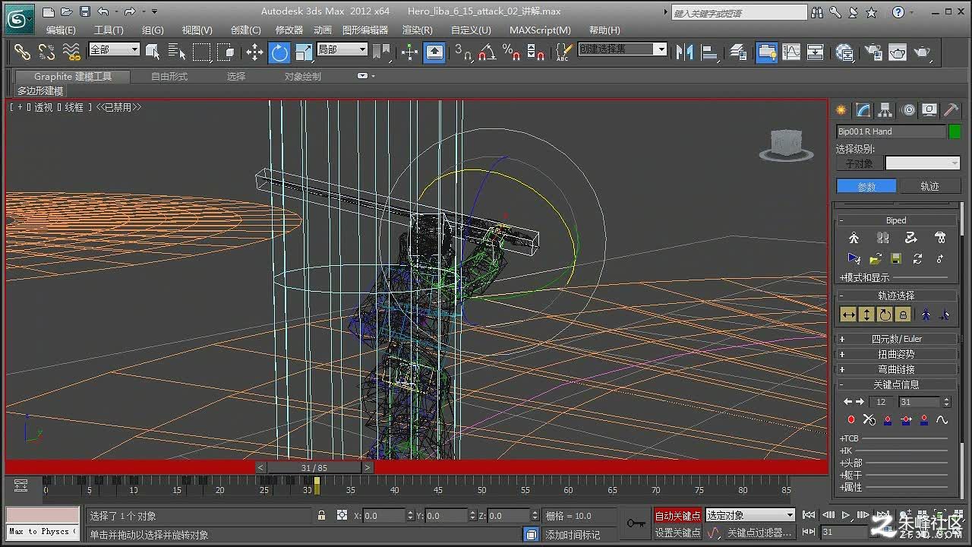
Task: Open the 关键点过滤器 button
Action: 759,533
